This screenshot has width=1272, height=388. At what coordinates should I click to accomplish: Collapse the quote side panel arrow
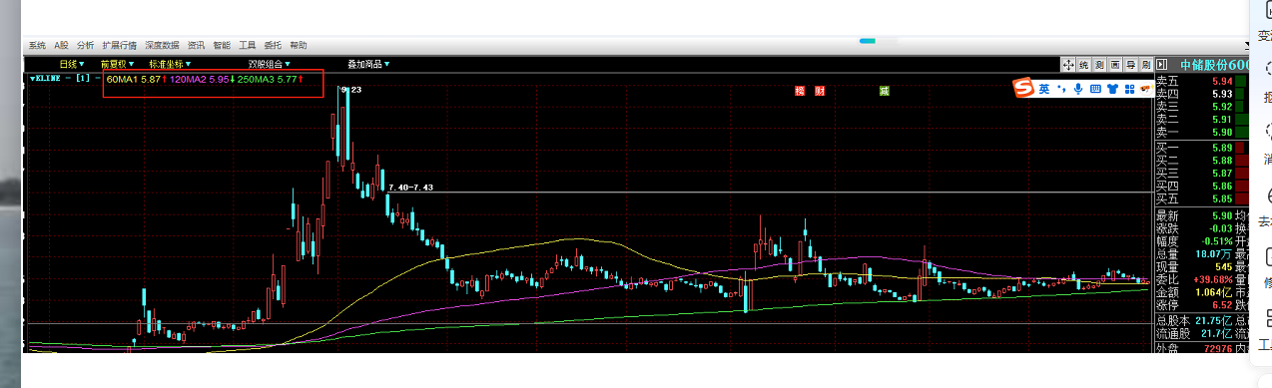(1161, 65)
